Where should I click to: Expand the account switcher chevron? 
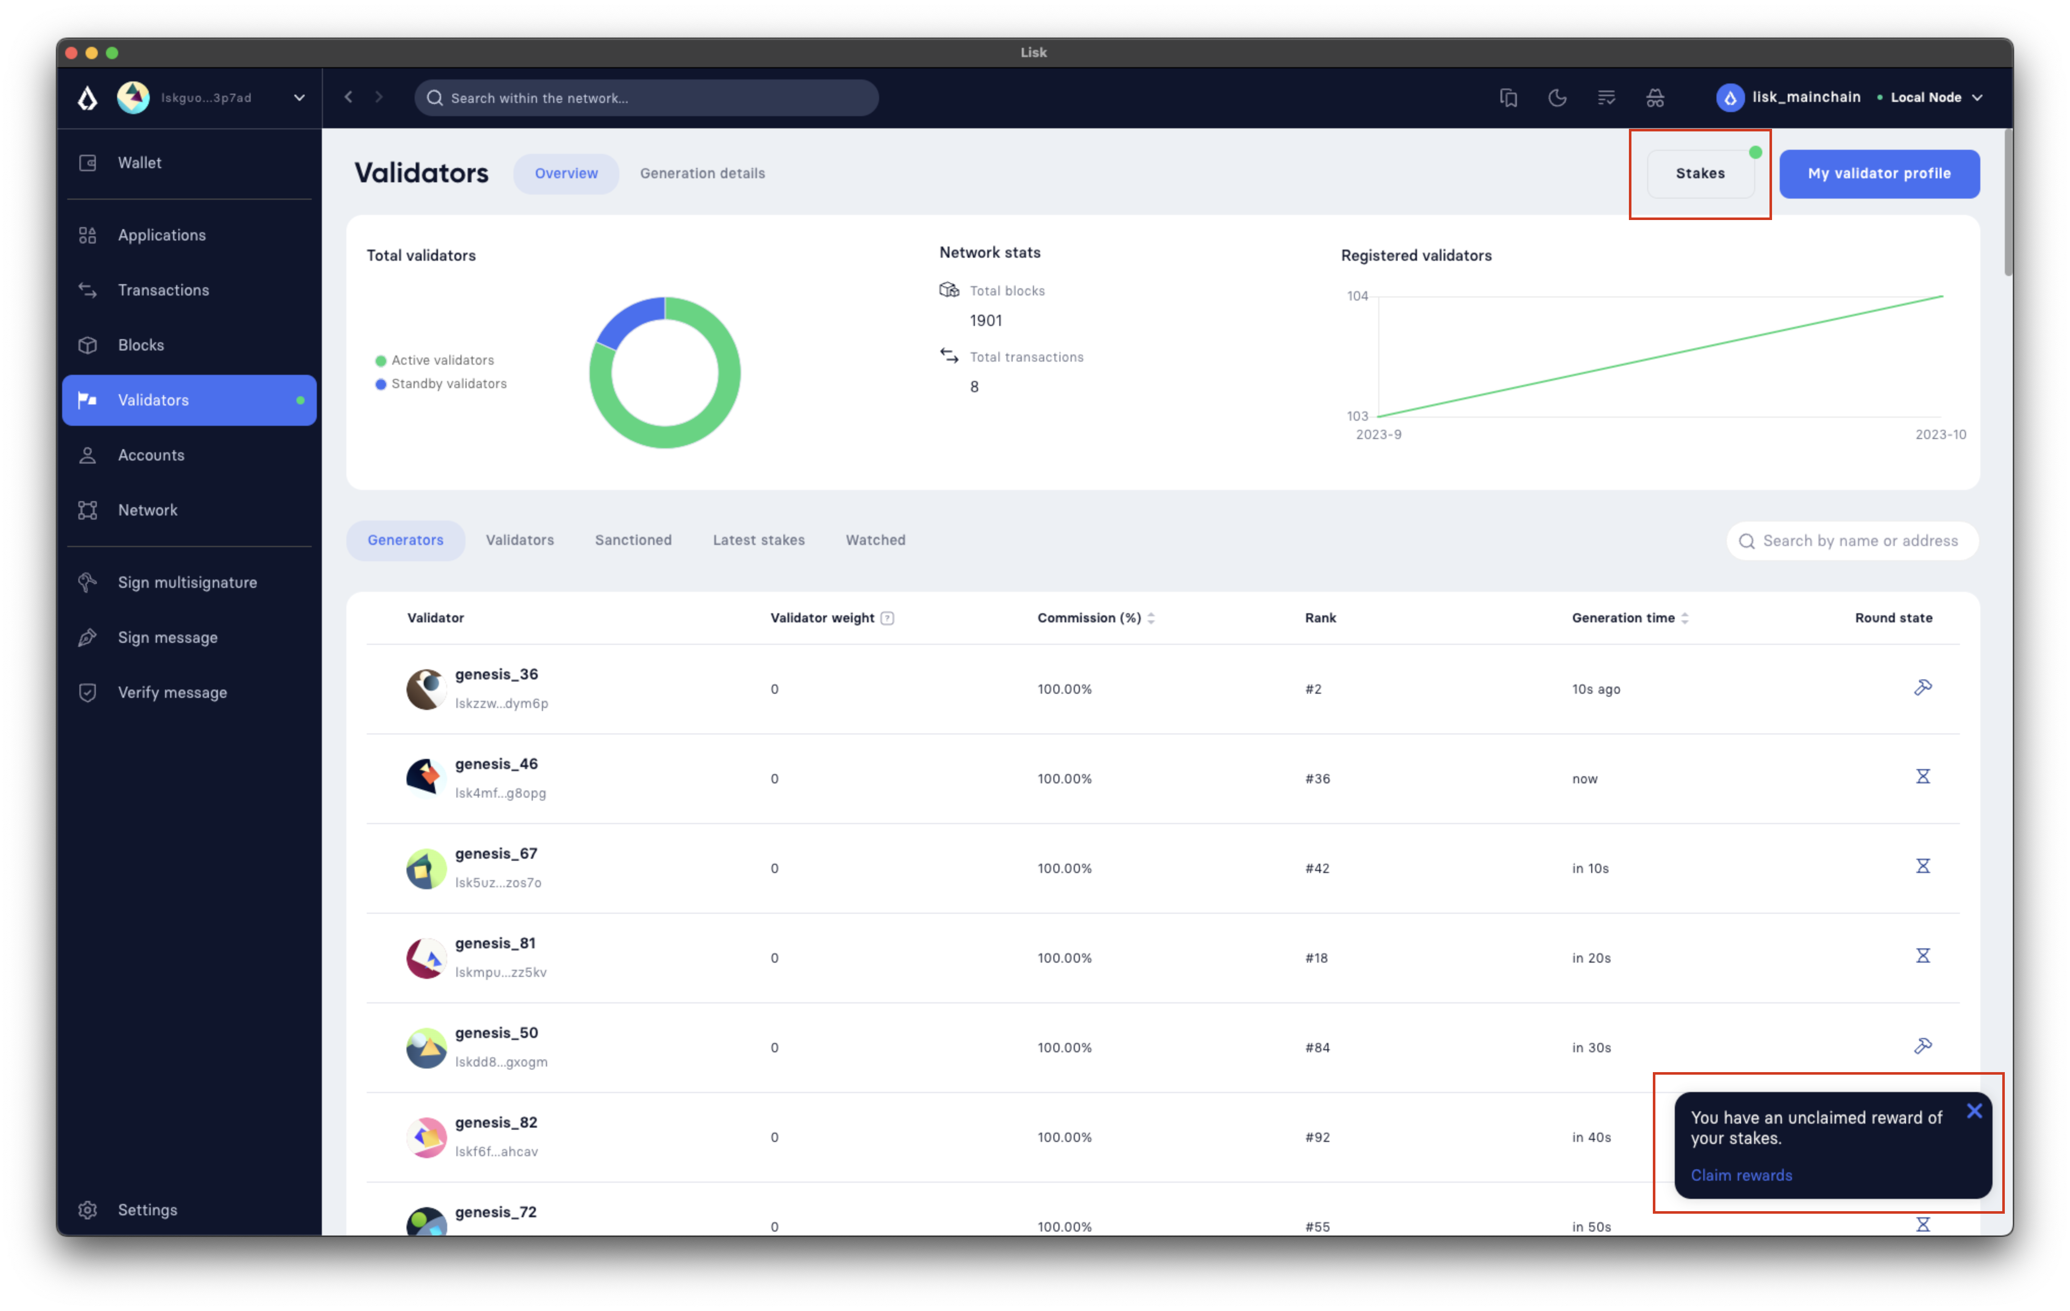[299, 98]
